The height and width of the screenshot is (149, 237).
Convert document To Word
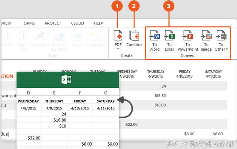154,41
